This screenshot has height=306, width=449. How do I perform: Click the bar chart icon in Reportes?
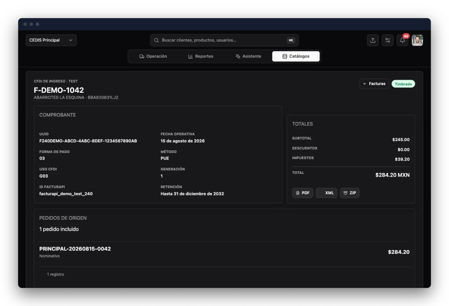190,56
